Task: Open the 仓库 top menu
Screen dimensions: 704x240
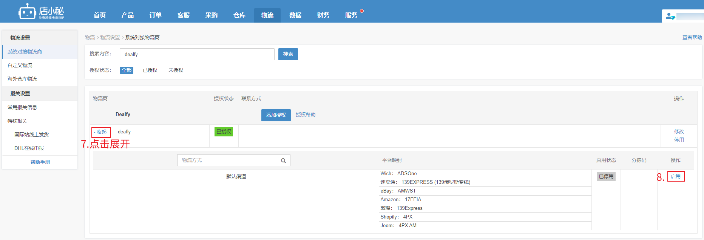Action: pos(239,15)
